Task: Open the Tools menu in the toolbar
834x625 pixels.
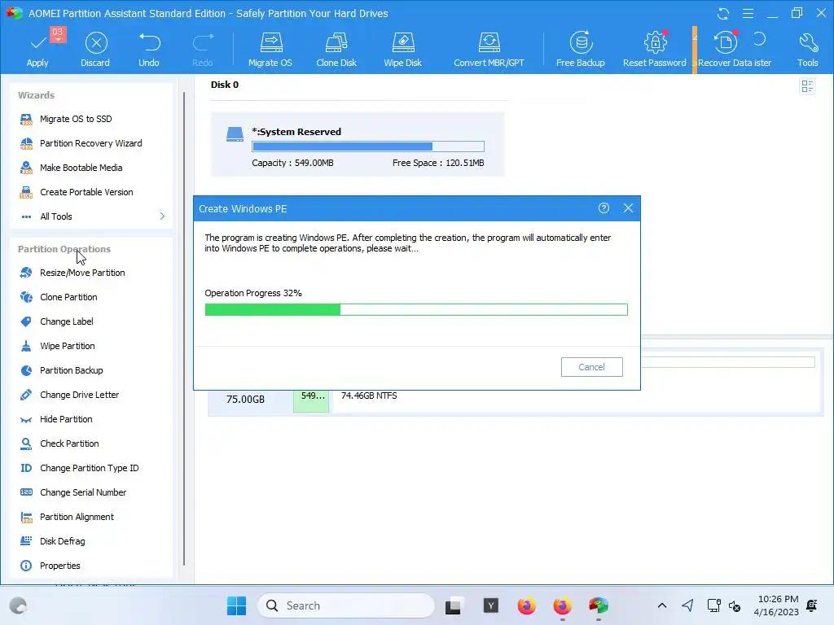Action: 807,50
